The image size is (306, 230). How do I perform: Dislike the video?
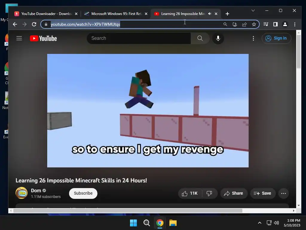click(x=209, y=193)
